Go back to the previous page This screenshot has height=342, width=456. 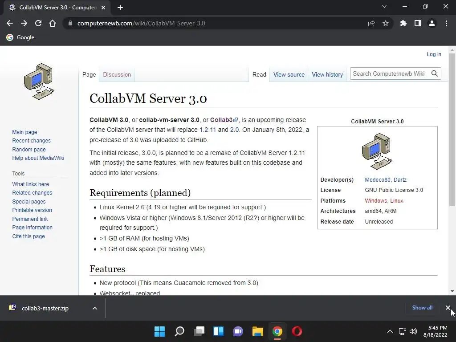(10, 23)
